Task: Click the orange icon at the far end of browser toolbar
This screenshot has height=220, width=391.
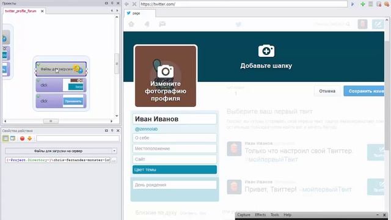Action: [x=387, y=4]
